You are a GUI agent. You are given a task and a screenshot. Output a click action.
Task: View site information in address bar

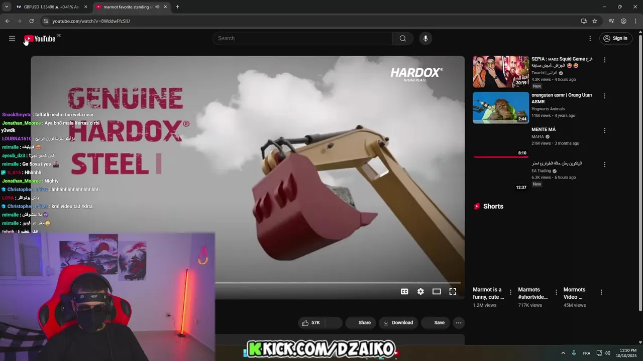45,21
